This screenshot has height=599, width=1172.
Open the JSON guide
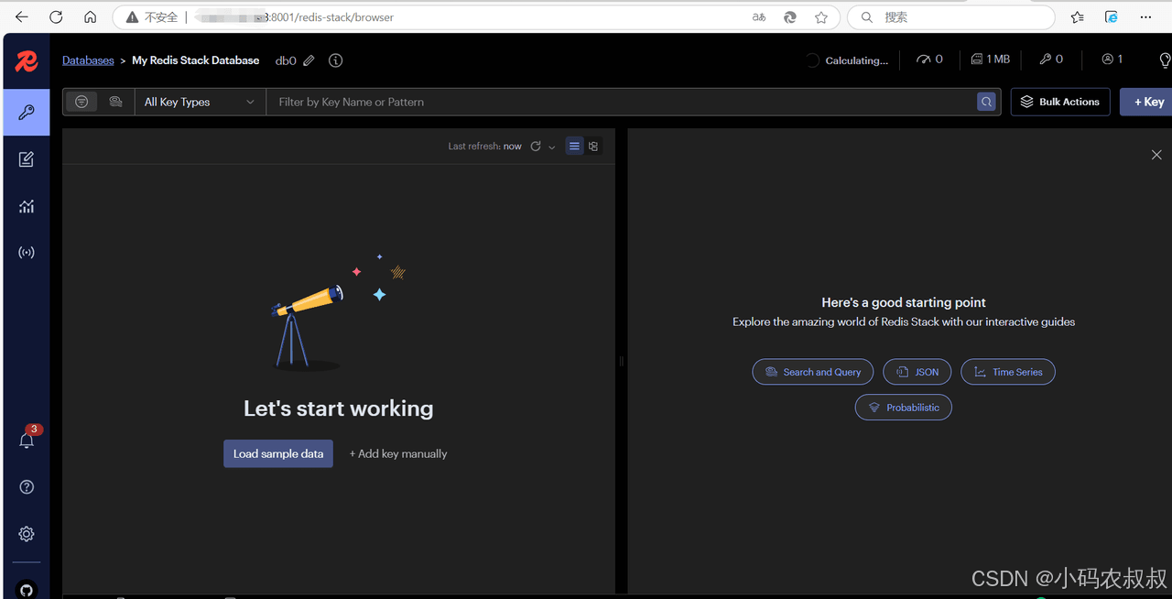point(917,372)
